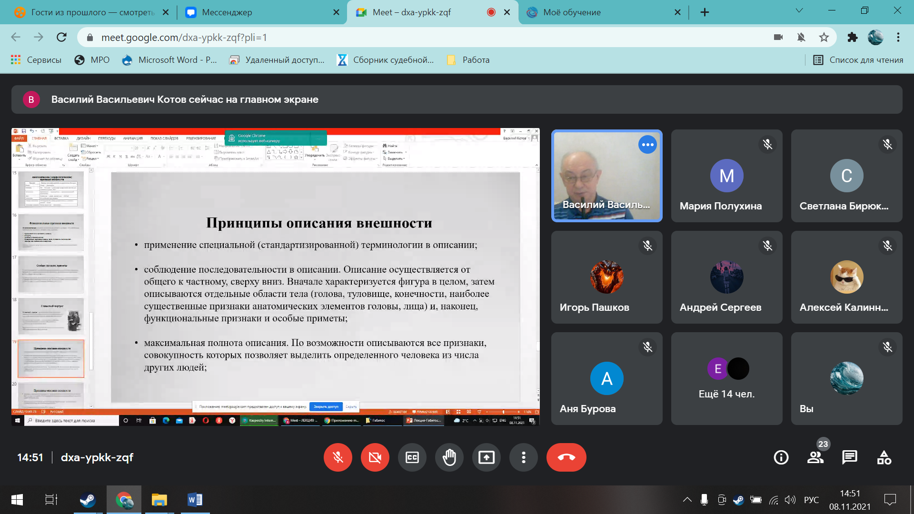Click Мария Полухина's participant tile

tap(727, 176)
